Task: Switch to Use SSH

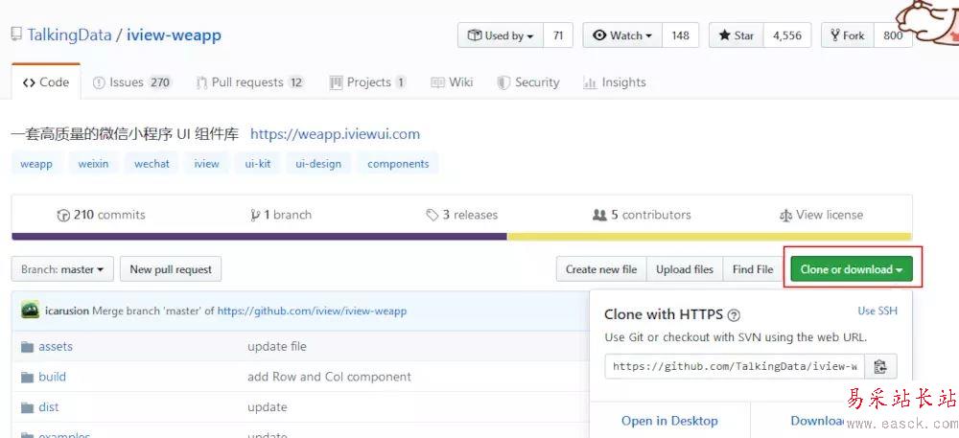Action: (x=877, y=311)
